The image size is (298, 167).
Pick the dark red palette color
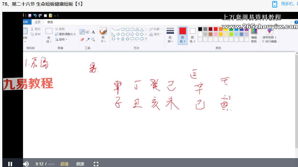[211, 29]
